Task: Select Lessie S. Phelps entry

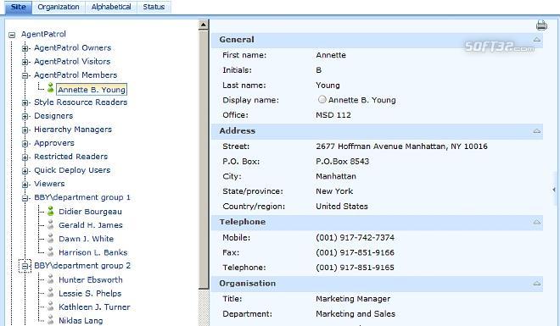Action: pos(90,293)
